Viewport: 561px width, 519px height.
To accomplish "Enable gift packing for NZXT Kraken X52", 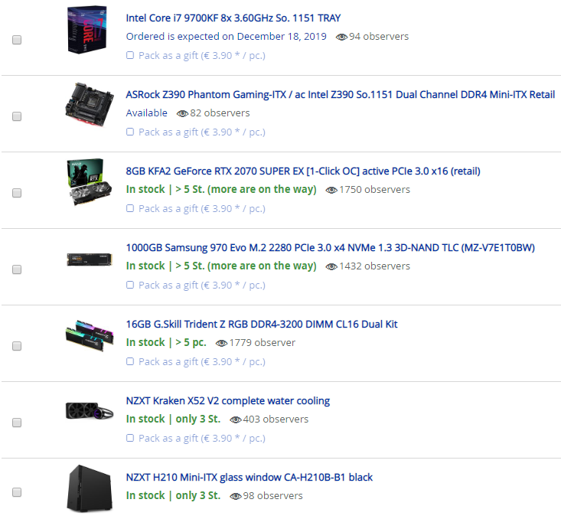I will [x=130, y=438].
